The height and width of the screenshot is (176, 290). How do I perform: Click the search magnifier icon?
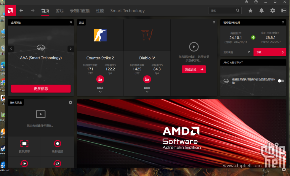tap(238, 11)
